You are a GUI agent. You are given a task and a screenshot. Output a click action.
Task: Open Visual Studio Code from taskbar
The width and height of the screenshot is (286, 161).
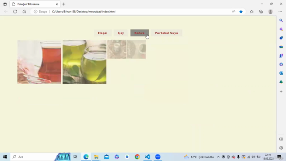pos(147,157)
